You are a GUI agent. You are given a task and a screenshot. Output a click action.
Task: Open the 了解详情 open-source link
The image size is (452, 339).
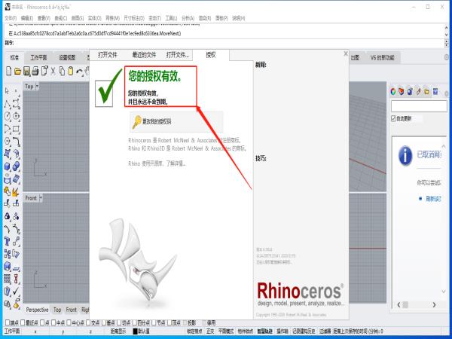(x=176, y=163)
